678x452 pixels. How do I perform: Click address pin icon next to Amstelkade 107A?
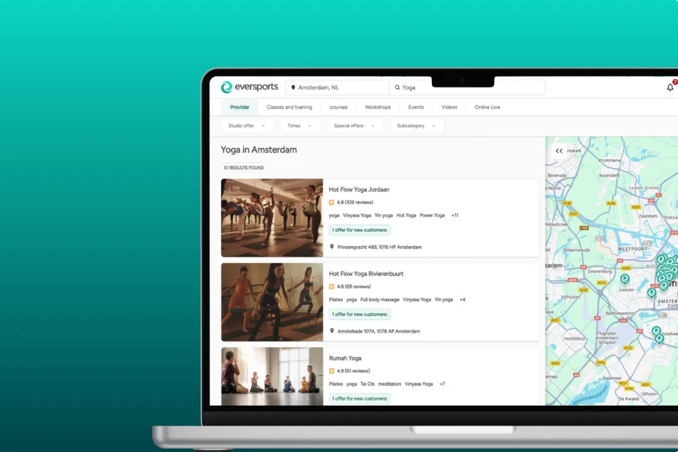click(331, 331)
